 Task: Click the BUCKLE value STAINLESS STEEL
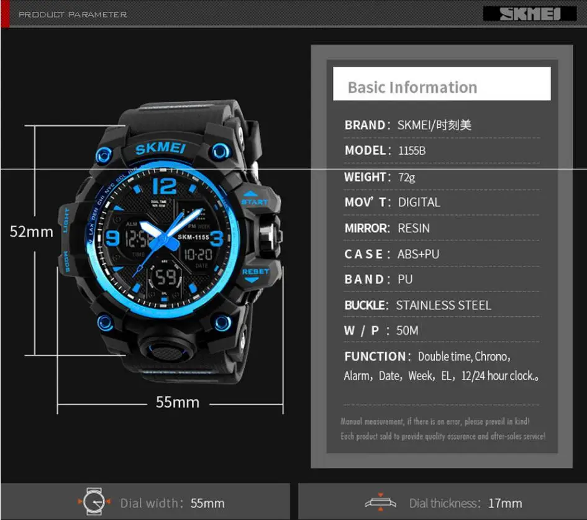[444, 305]
